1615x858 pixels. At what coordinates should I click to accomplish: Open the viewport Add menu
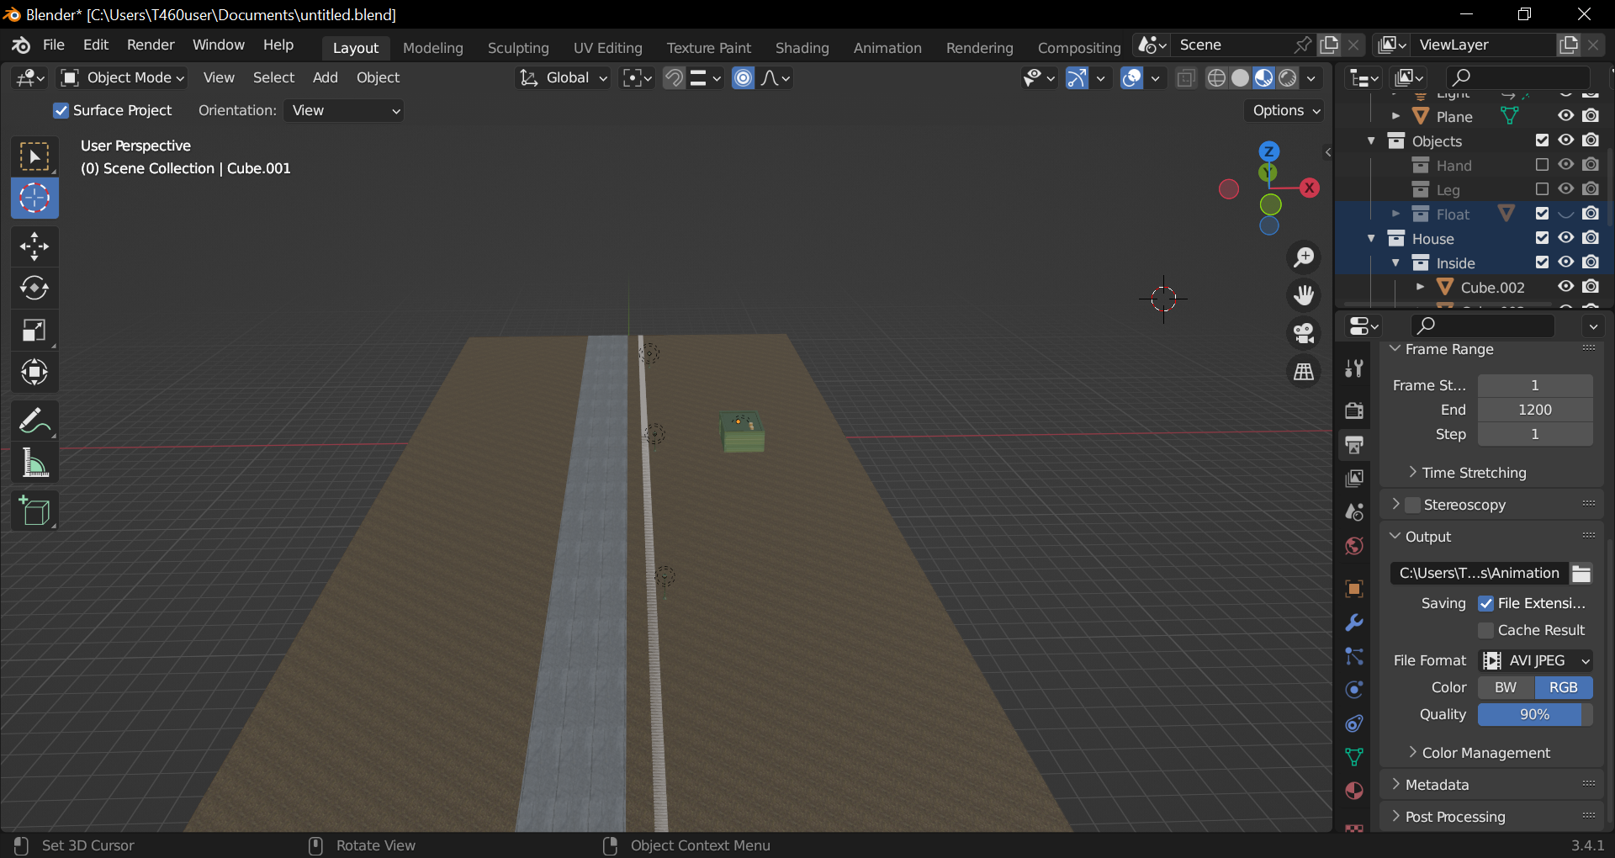[x=326, y=77]
